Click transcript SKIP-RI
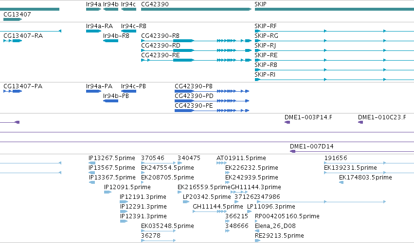 [x=334, y=80]
